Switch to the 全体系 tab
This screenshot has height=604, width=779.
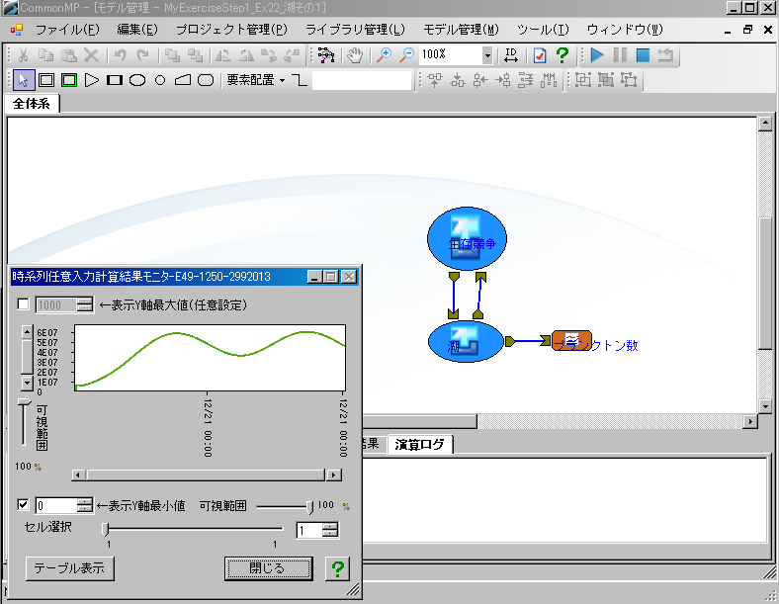click(x=32, y=104)
